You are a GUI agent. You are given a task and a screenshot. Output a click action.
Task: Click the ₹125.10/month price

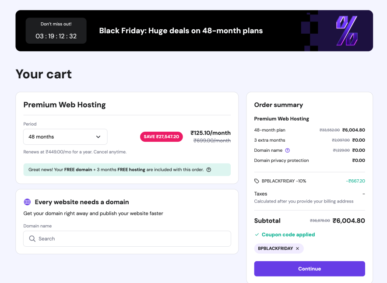(x=210, y=133)
